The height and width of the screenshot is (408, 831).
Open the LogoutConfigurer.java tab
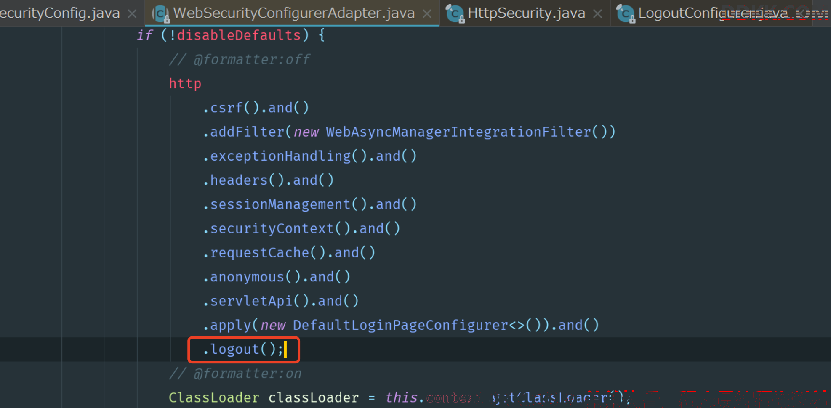coord(711,13)
